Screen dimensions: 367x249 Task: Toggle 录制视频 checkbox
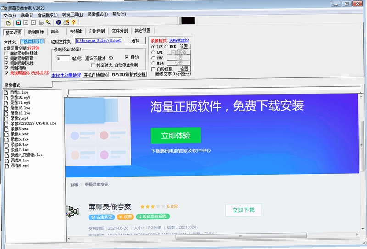[x=6, y=68]
